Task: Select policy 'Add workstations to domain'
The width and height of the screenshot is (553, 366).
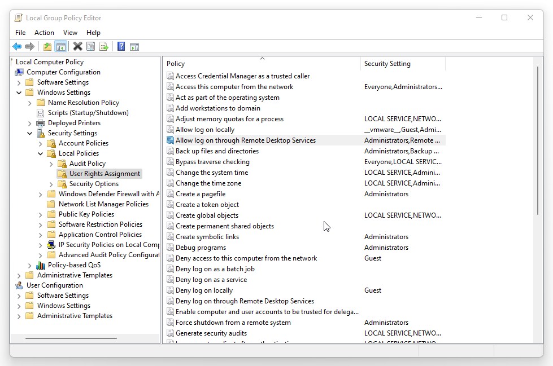Action: tap(218, 108)
